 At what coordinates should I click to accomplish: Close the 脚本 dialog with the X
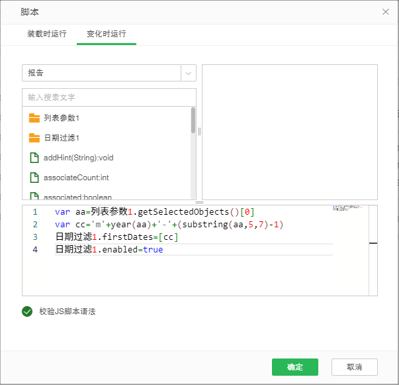coord(386,11)
